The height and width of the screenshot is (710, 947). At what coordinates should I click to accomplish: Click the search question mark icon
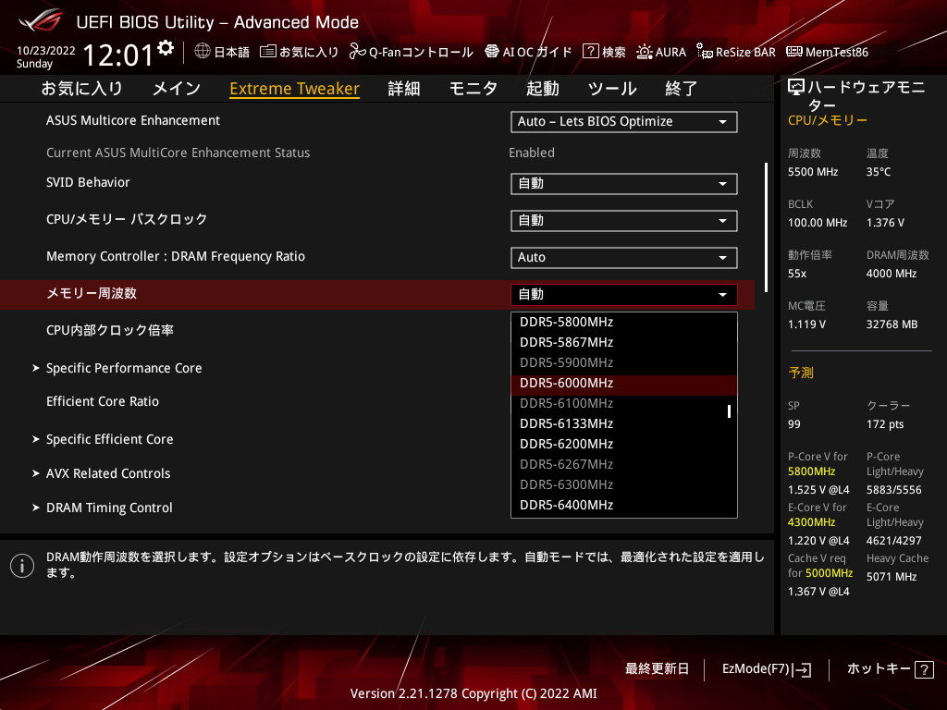click(590, 52)
